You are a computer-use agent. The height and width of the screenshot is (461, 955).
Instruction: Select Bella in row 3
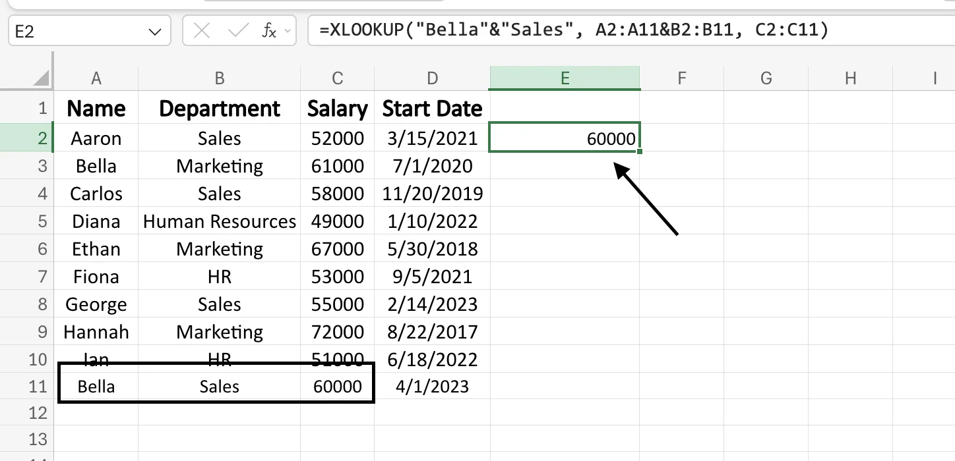(x=96, y=166)
